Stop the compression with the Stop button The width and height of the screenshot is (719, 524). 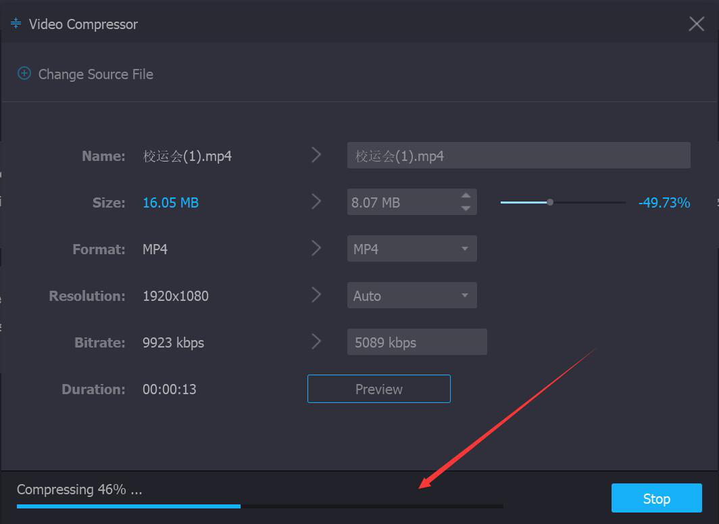coord(656,498)
